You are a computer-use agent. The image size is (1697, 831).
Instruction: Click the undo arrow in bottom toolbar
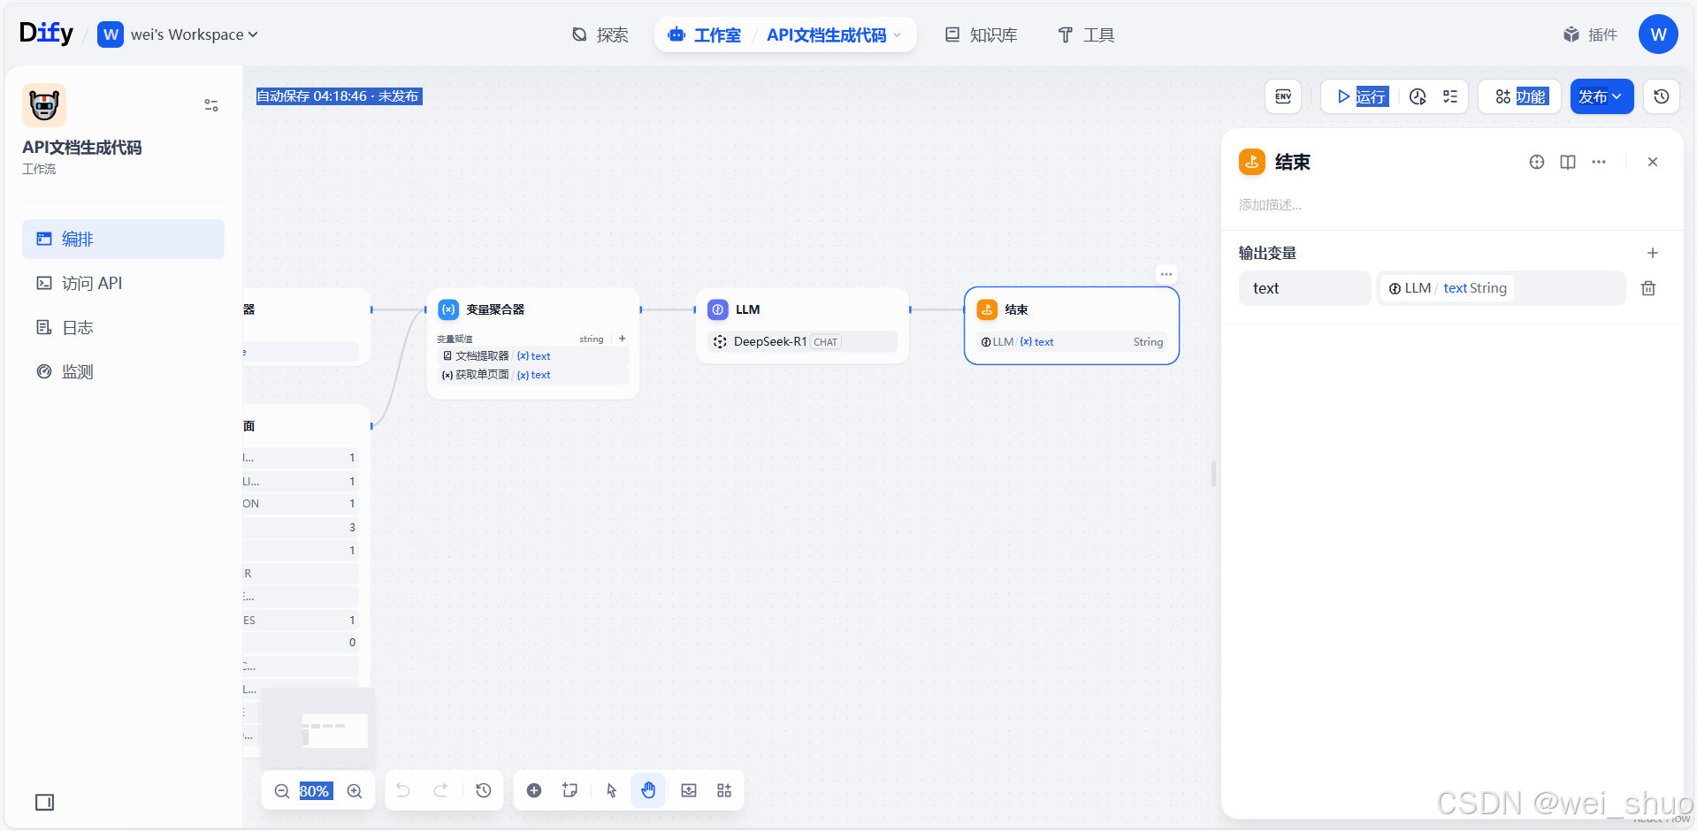click(403, 790)
